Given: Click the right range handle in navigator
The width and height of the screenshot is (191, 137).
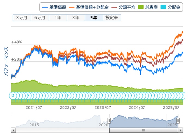Looking at the screenshot, I should (178, 121).
